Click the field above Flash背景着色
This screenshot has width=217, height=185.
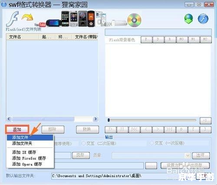coord(158,32)
